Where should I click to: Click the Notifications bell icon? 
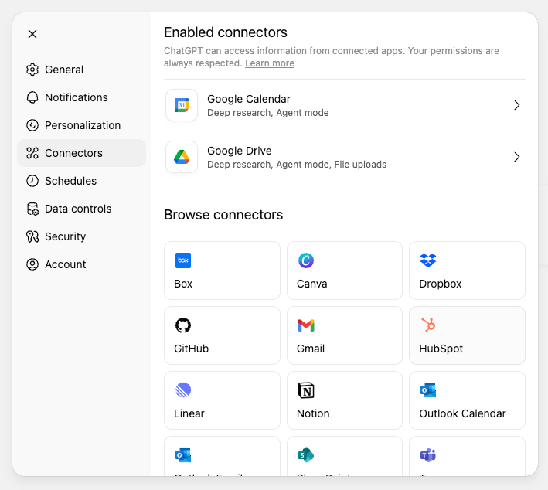(32, 97)
